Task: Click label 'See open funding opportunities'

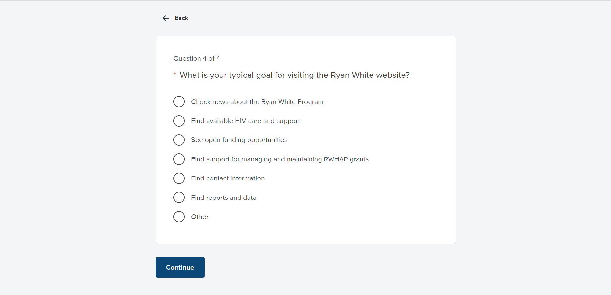Action: coord(239,140)
